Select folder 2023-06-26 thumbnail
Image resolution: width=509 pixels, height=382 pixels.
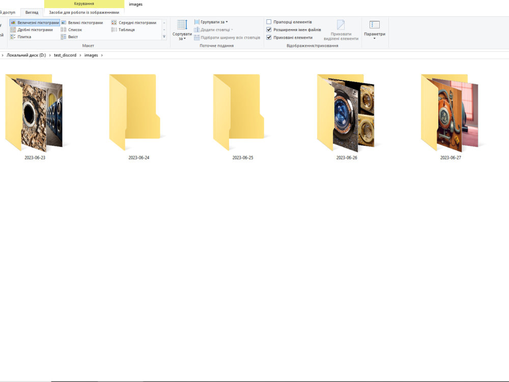(x=346, y=113)
